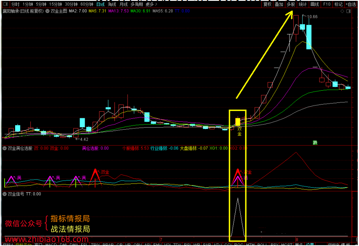
Task: Click the window layout icon beside the diamond
Action: (x=348, y=11)
